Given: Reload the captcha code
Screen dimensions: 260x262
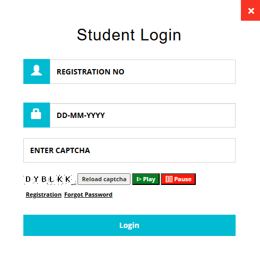Looking at the screenshot, I should (104, 179).
